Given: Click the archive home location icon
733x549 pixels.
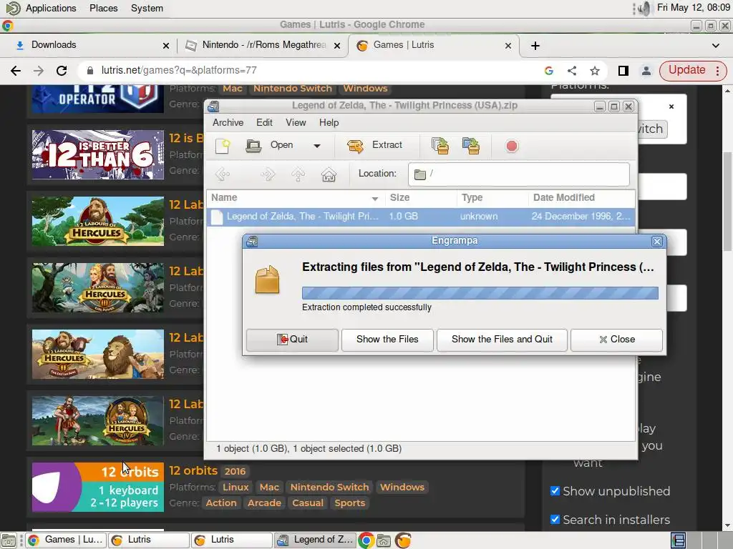Looking at the screenshot, I should [x=329, y=174].
